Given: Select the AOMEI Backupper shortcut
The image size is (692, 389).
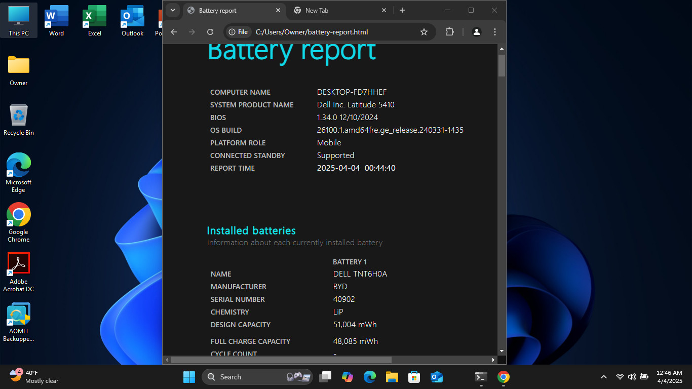Looking at the screenshot, I should 19,322.
